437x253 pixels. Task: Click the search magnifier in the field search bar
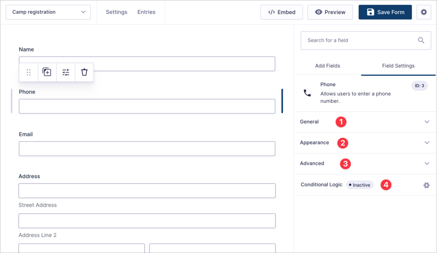point(421,40)
